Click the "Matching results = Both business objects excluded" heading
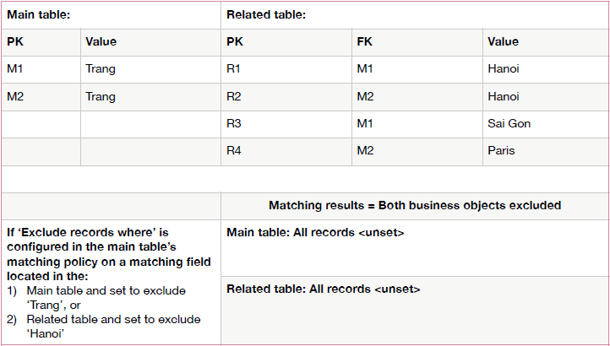The width and height of the screenshot is (610, 346). click(414, 205)
